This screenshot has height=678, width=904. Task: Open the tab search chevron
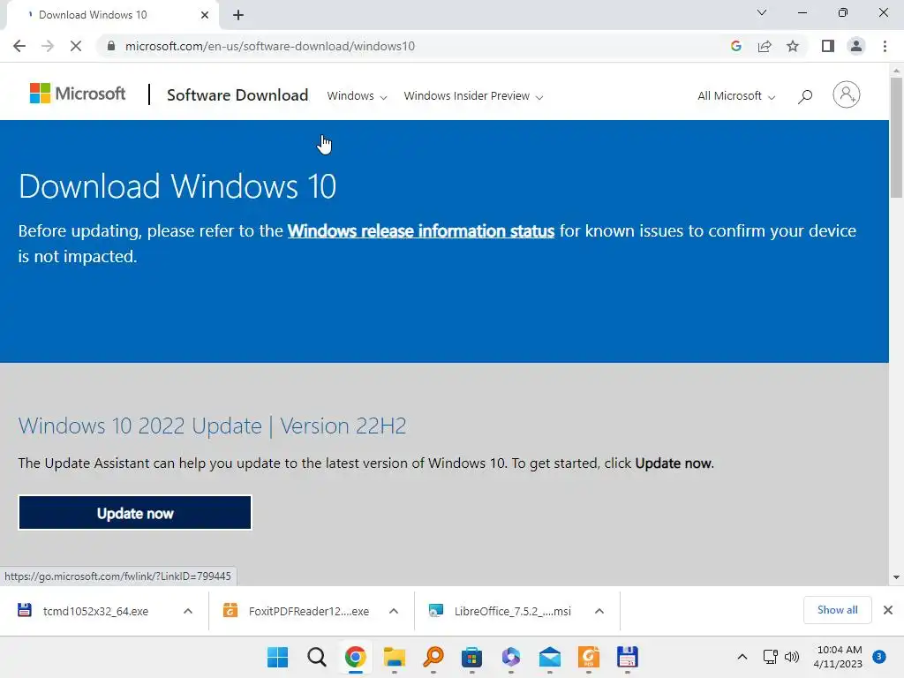coord(762,12)
